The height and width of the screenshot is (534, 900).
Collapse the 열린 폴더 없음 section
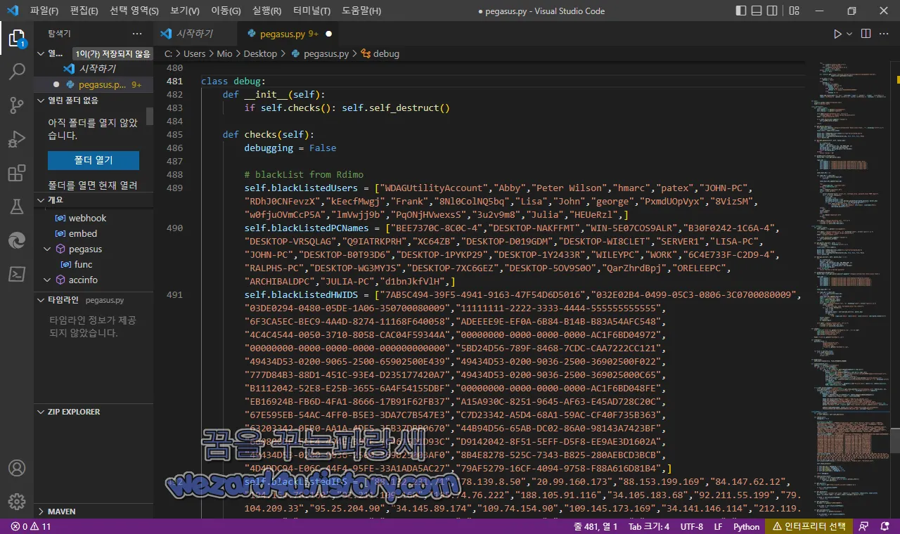[x=41, y=100]
